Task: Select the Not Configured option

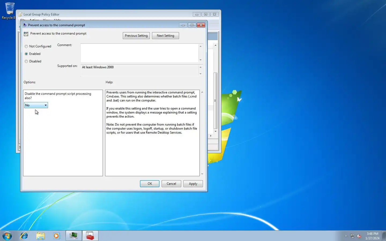Action: pyautogui.click(x=38, y=46)
